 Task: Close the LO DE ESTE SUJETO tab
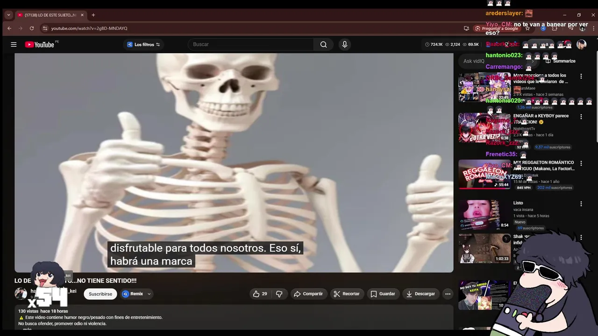click(x=82, y=15)
